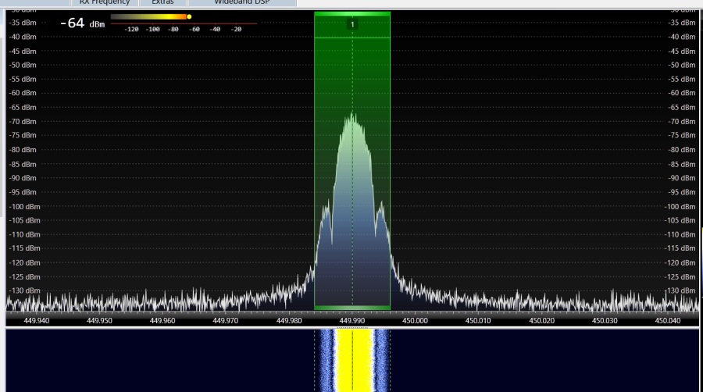Select the Wideband DSP tab
This screenshot has width=703, height=392.
pos(242,2)
